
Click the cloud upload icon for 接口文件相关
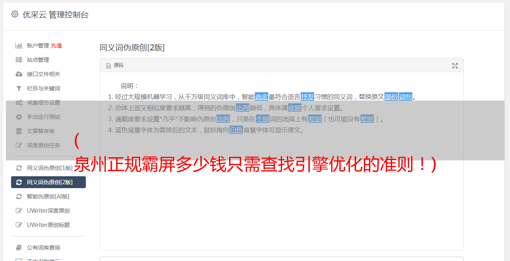click(x=19, y=74)
